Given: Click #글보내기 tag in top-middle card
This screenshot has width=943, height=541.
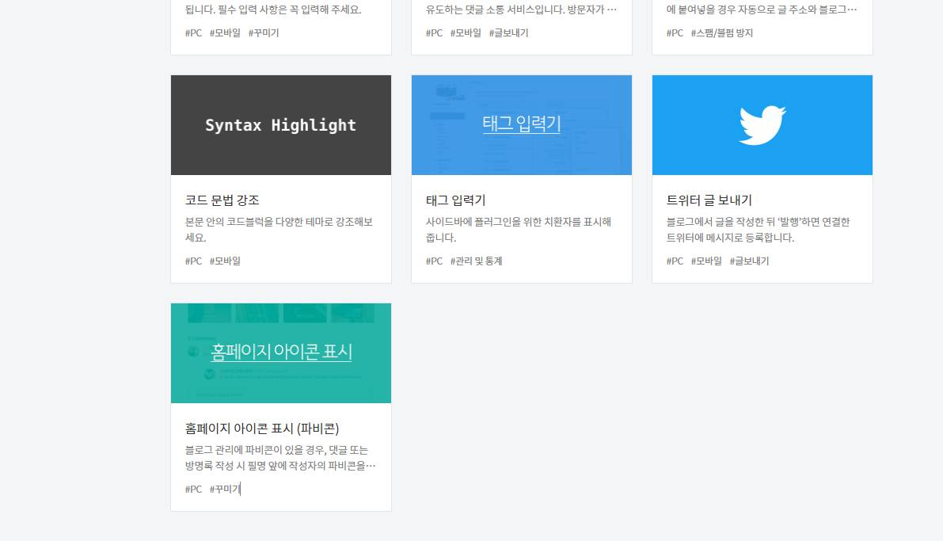Looking at the screenshot, I should tap(509, 32).
